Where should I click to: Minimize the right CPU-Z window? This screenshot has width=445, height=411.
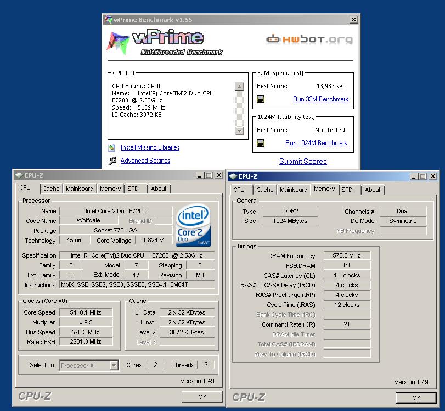414,176
